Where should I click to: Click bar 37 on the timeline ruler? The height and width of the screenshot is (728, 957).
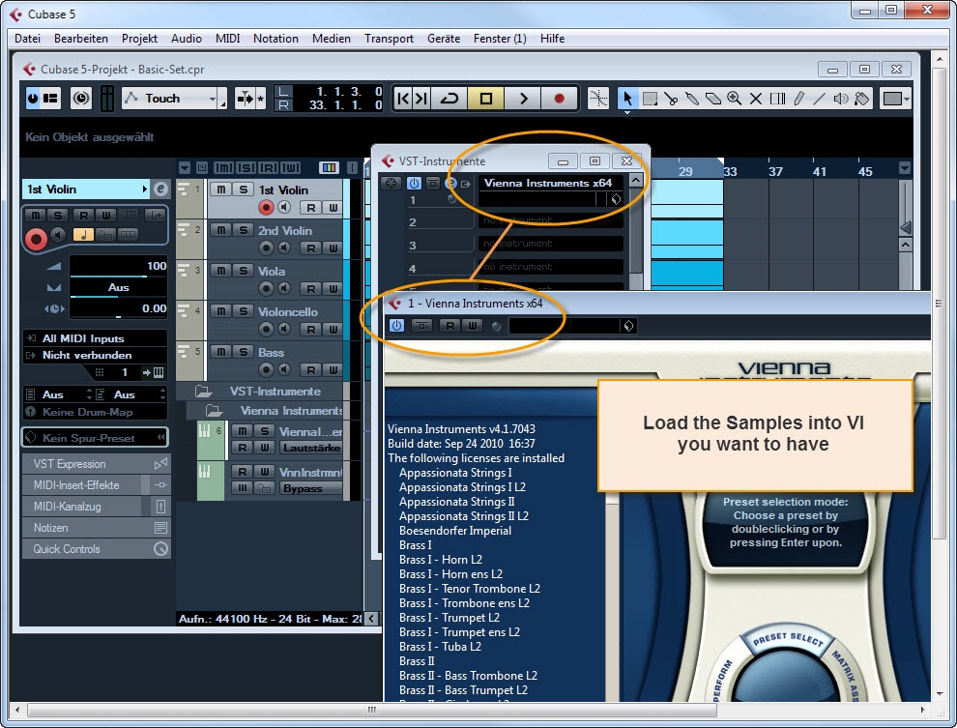click(x=775, y=171)
